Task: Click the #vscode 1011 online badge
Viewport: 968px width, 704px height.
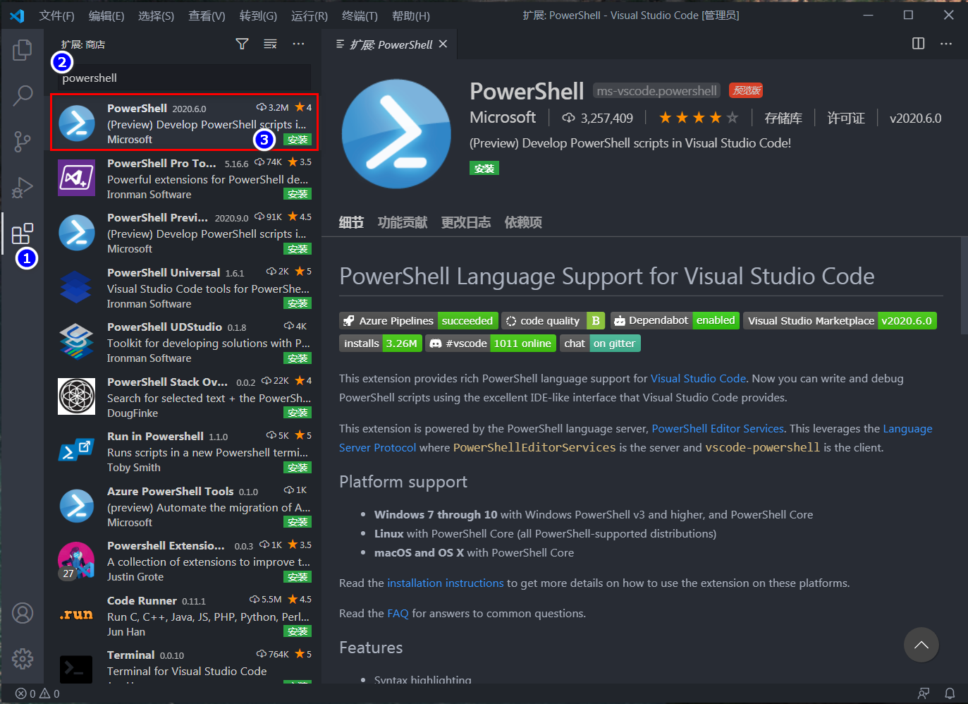Action: click(491, 344)
